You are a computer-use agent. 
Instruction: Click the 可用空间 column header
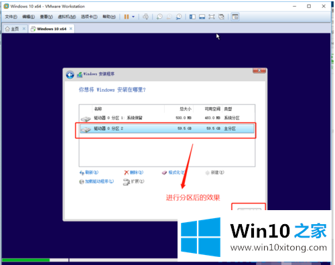pos(212,109)
